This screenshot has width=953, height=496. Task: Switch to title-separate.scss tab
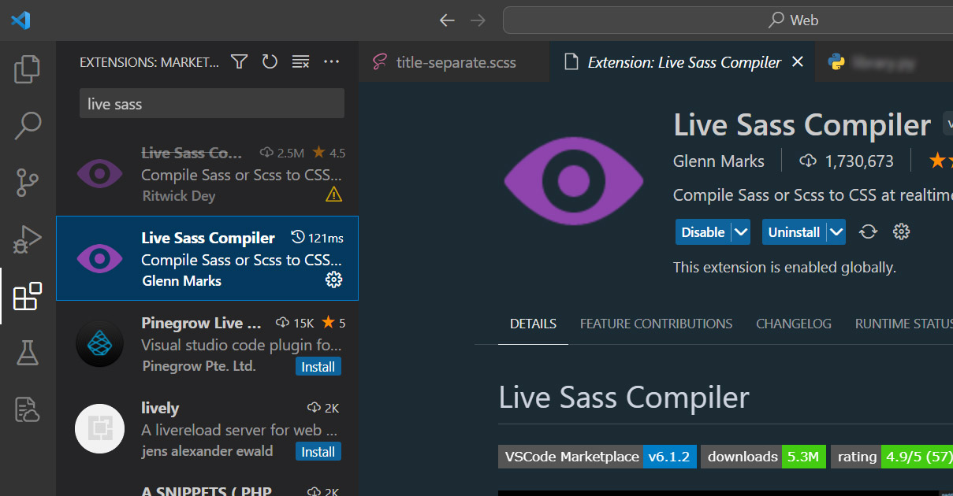454,62
